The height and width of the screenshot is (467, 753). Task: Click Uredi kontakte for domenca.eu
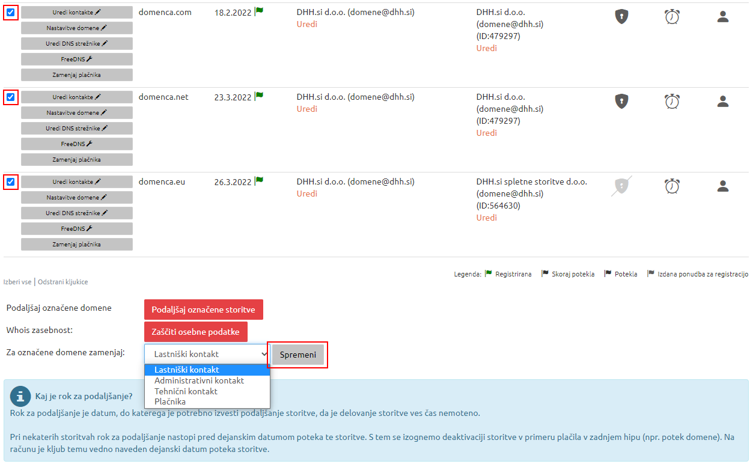(x=77, y=182)
